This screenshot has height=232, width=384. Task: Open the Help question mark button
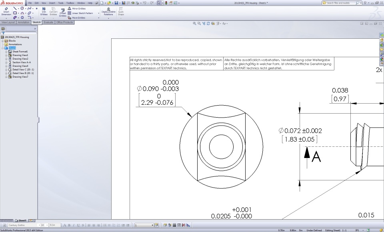tap(365, 3)
